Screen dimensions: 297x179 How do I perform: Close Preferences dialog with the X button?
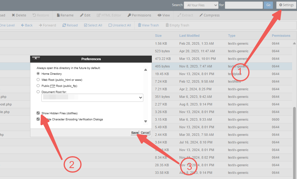(36, 58)
